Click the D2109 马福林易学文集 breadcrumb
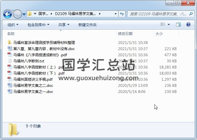The height and width of the screenshot is (140, 197). (75, 14)
